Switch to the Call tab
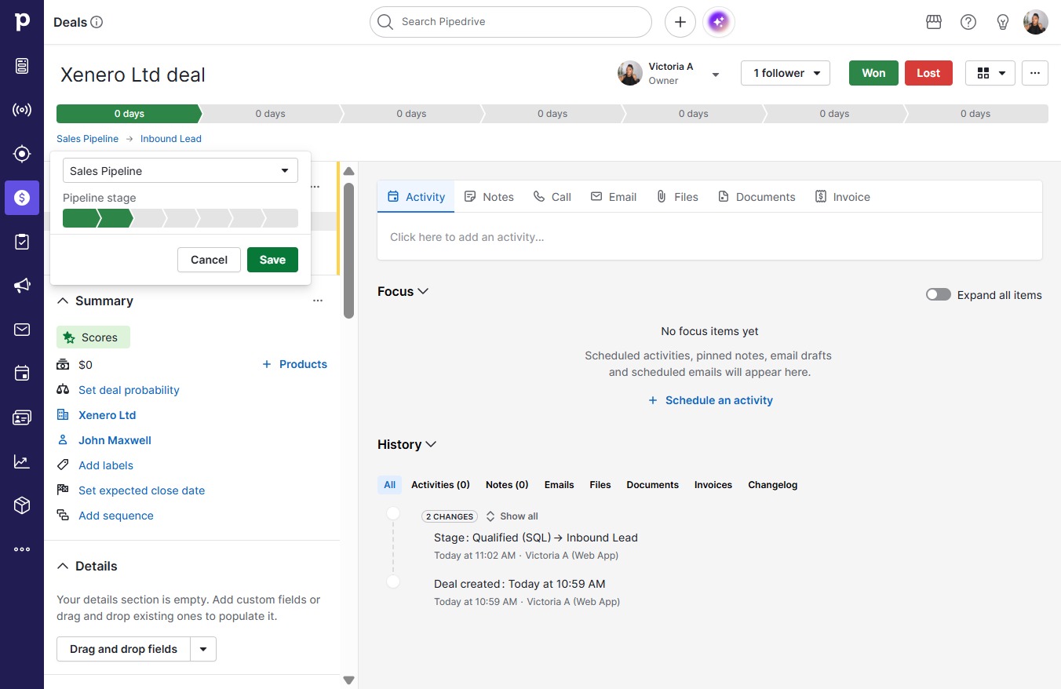 pyautogui.click(x=552, y=197)
